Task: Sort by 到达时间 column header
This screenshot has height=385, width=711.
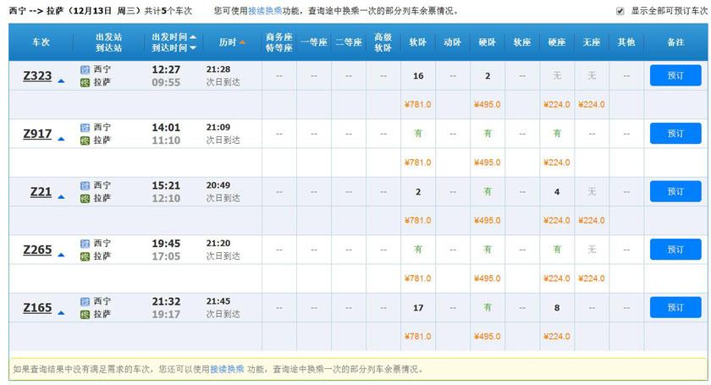Action: 174,47
